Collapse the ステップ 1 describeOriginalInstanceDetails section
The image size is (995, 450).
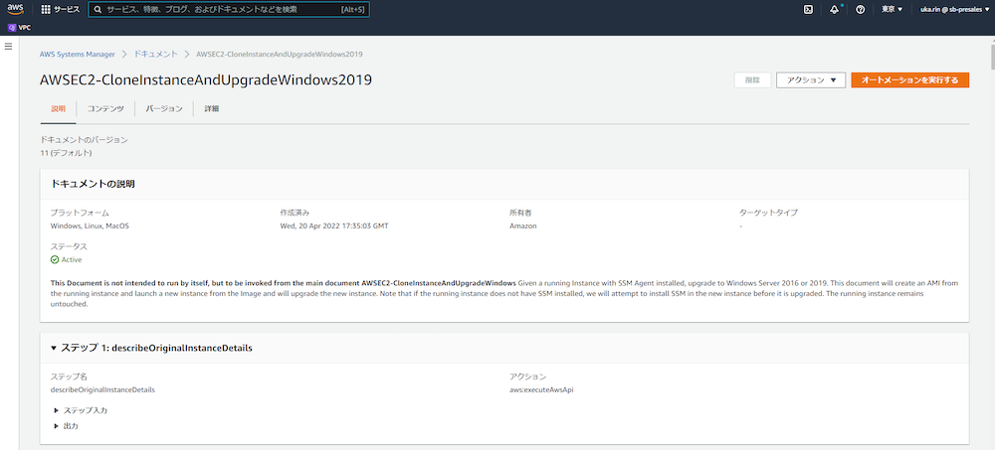point(54,349)
